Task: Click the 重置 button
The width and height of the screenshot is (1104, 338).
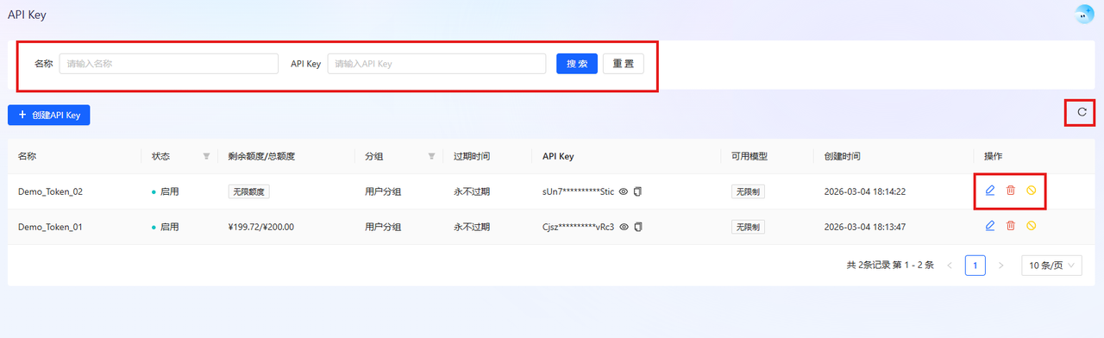Action: tap(623, 64)
